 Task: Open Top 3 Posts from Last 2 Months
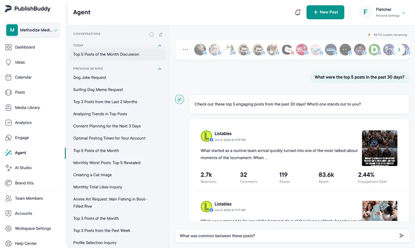(105, 102)
